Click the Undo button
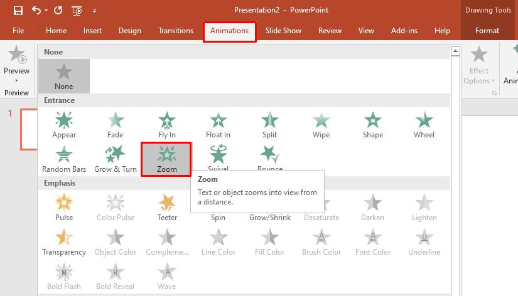The width and height of the screenshot is (518, 296). 36,10
